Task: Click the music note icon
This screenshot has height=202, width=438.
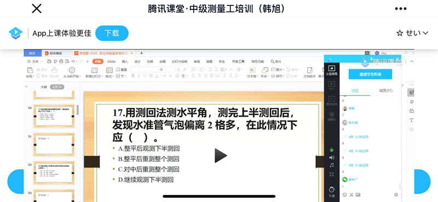Action: (332, 165)
